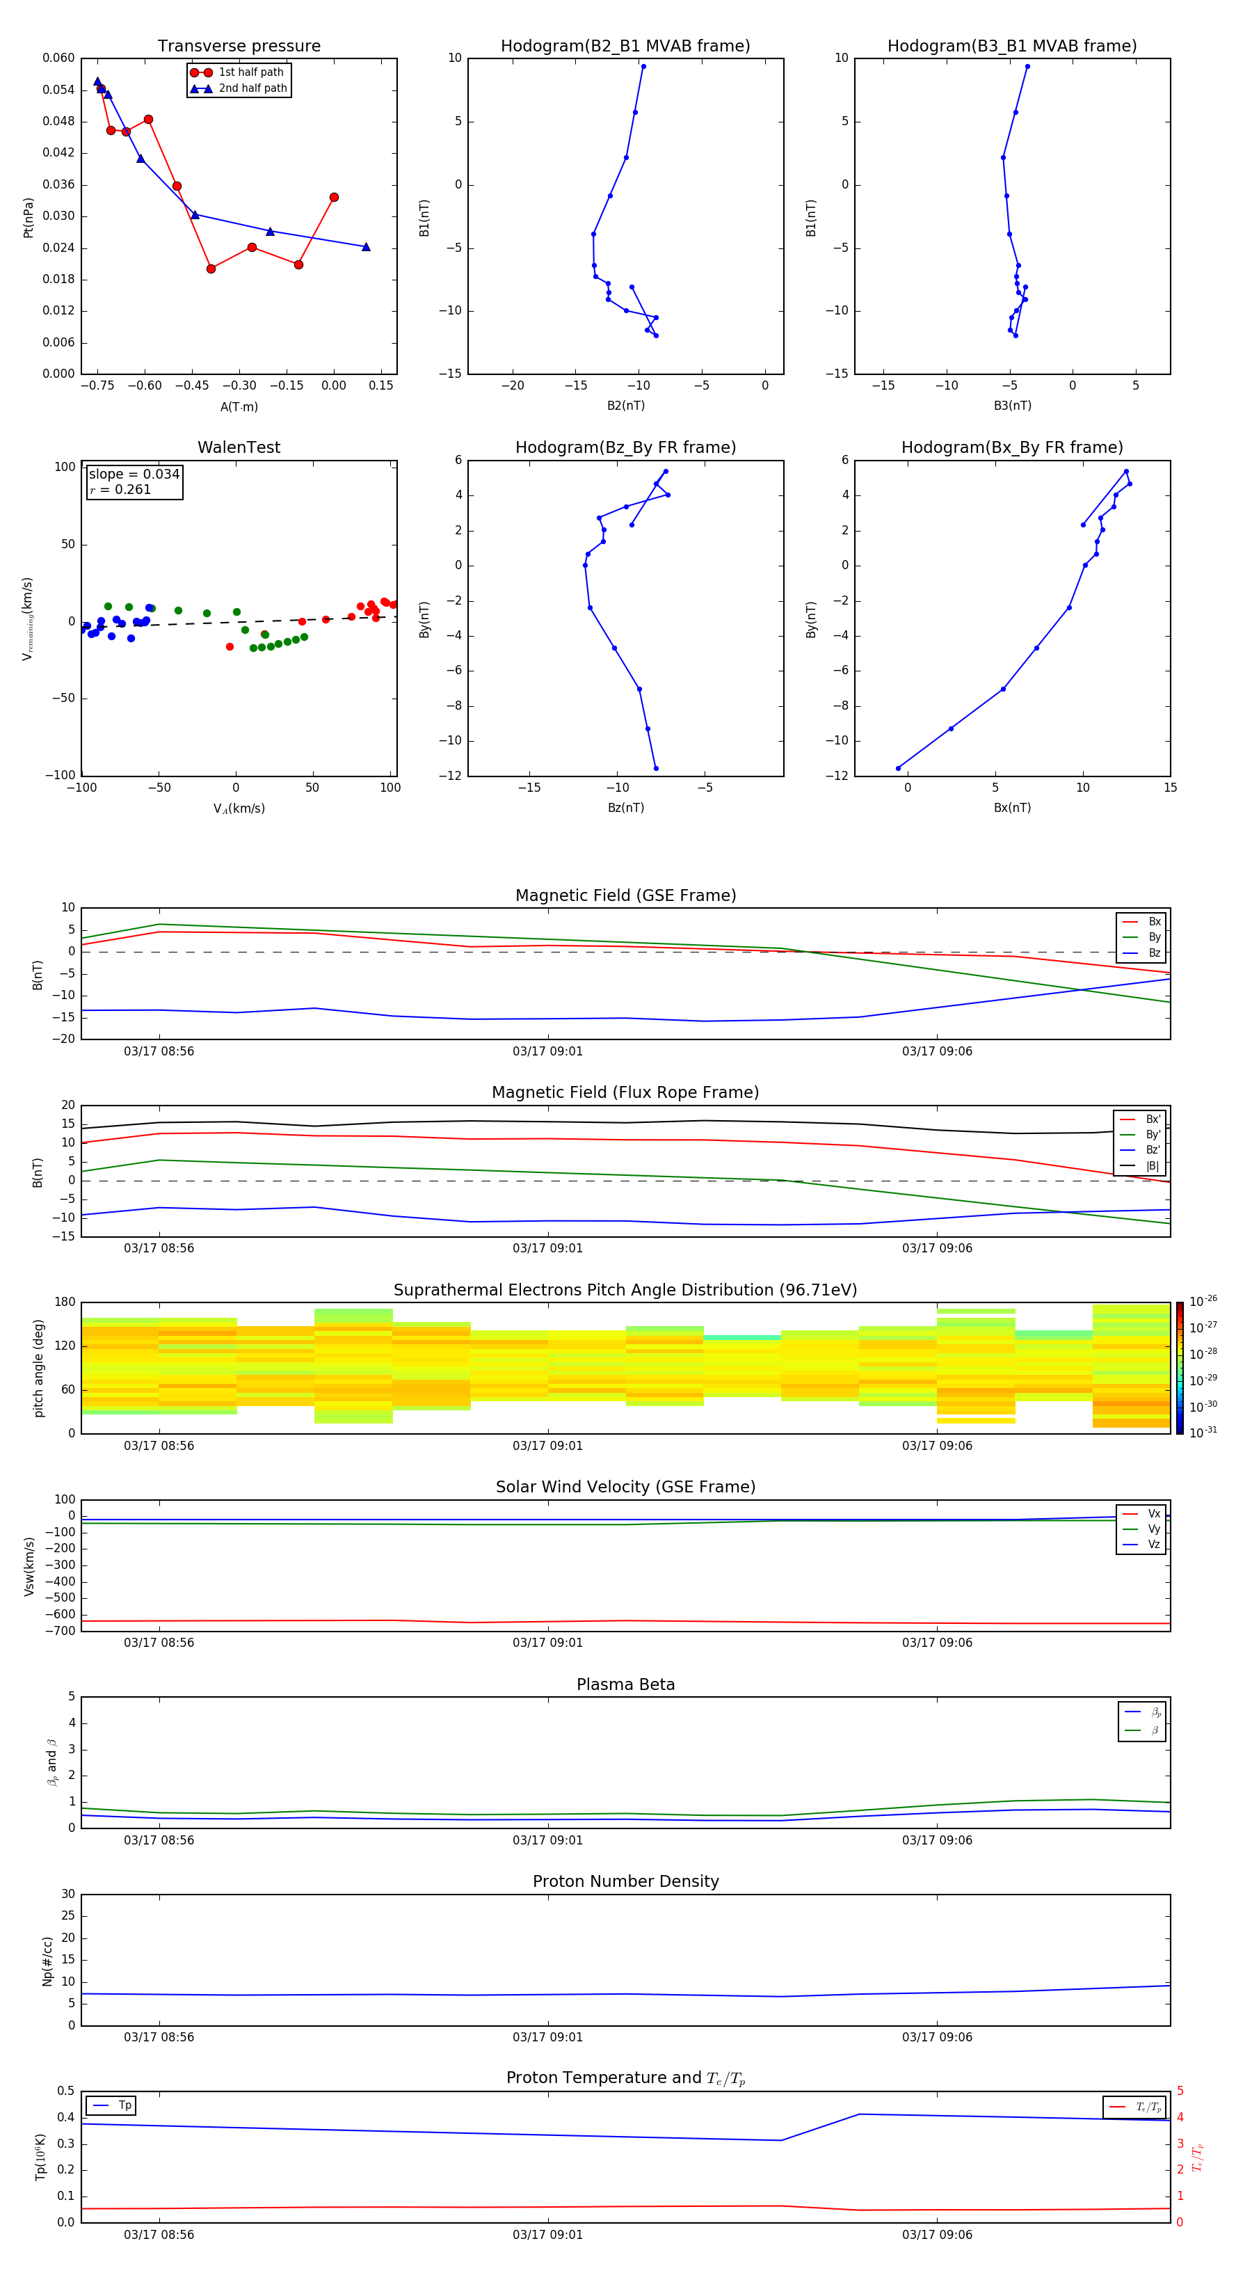Viewport: 1252px width, 2296px height.
Task: Click '03/17 09:06' tick under Plasma Beta
Action: [936, 1840]
